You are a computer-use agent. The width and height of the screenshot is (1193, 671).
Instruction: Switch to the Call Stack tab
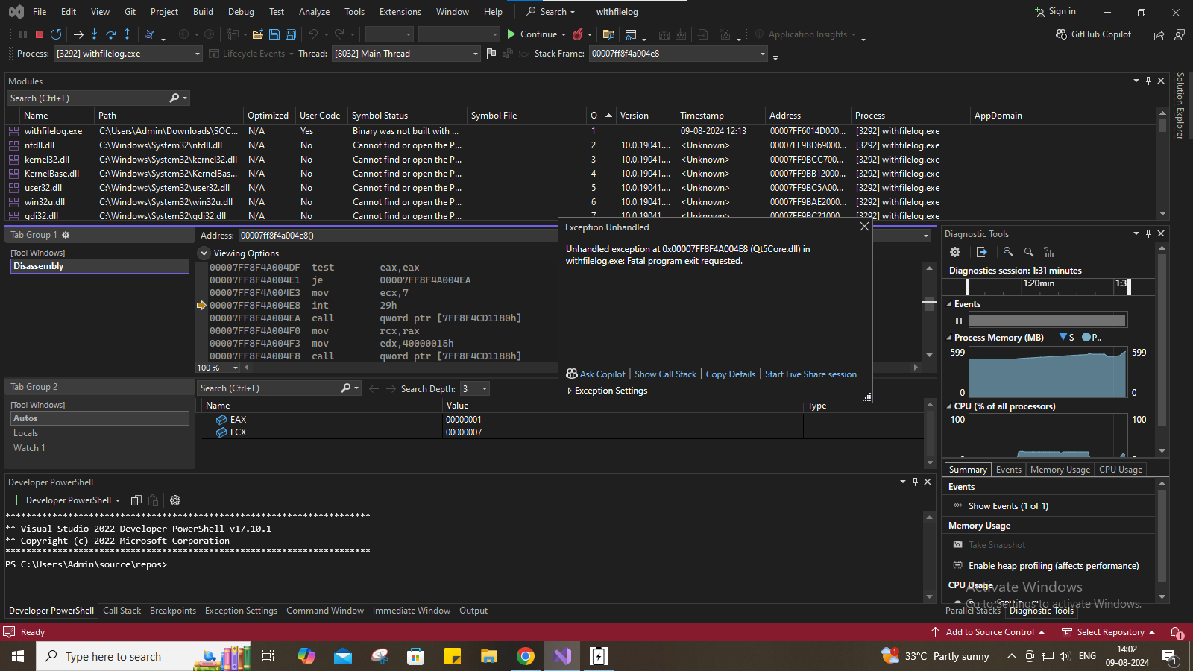pos(122,611)
